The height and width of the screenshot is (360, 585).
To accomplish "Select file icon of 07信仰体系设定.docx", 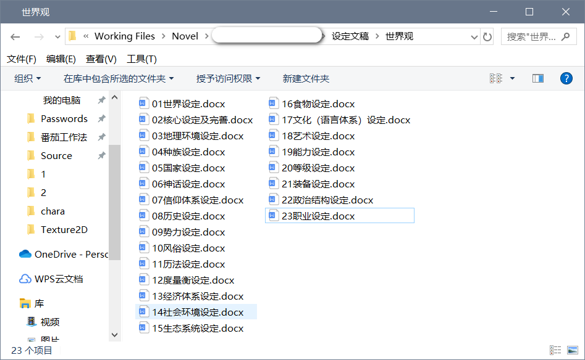I will tap(143, 199).
